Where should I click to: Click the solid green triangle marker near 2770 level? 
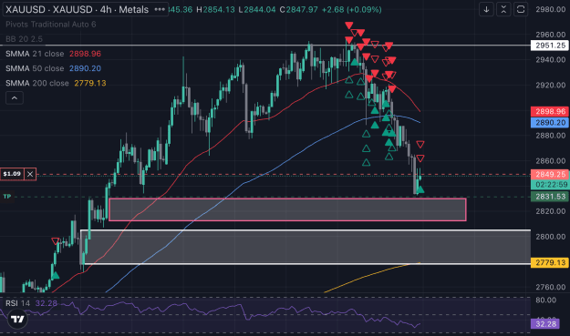[x=55, y=275]
